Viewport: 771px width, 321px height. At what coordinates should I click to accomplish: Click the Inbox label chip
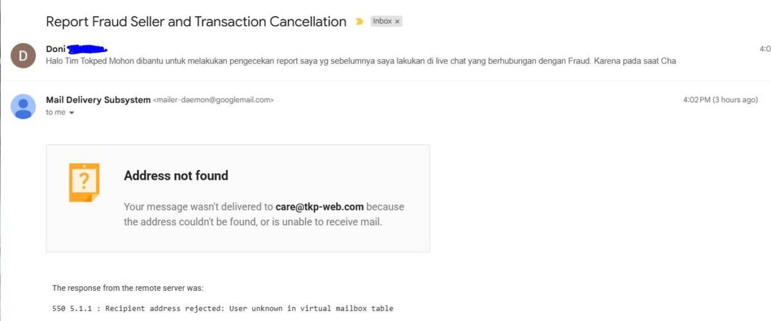coord(382,21)
